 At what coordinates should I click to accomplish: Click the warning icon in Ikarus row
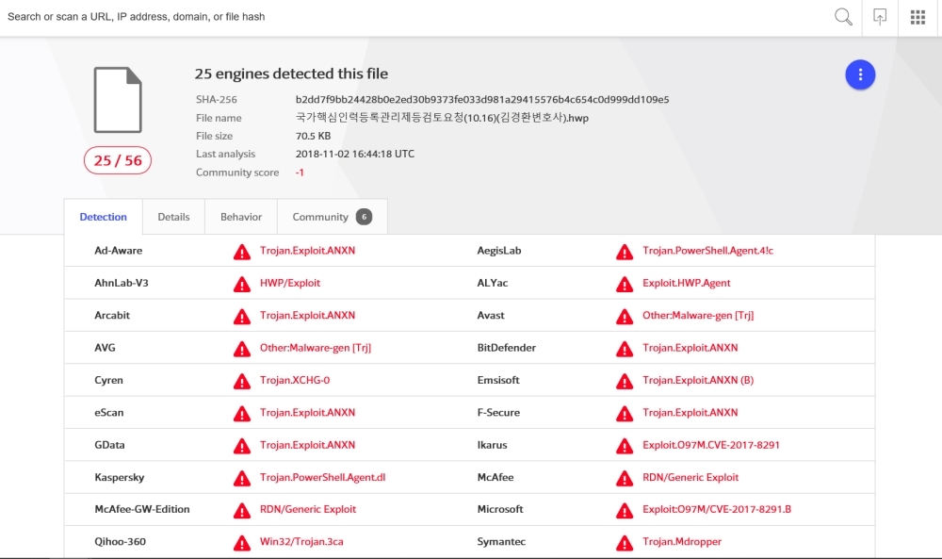coord(625,446)
